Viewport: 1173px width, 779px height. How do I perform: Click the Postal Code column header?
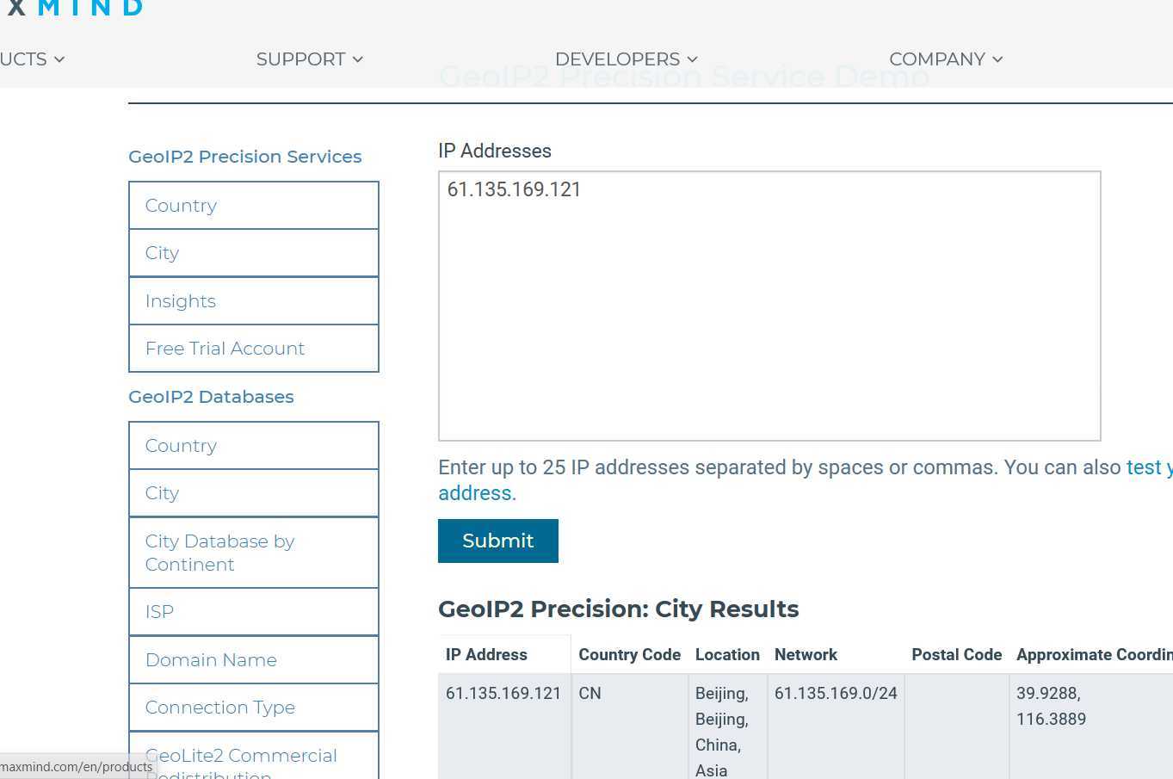957,655
